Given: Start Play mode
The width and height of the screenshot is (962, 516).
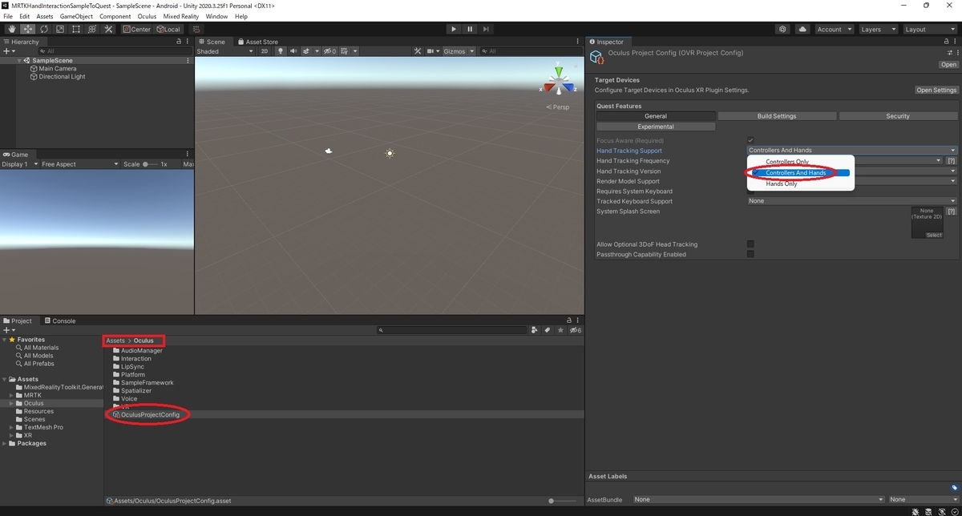Looking at the screenshot, I should pyautogui.click(x=453, y=29).
